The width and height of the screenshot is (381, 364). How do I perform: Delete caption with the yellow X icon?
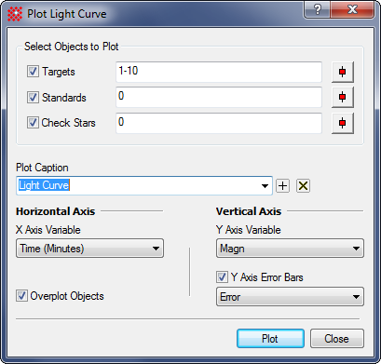303,186
